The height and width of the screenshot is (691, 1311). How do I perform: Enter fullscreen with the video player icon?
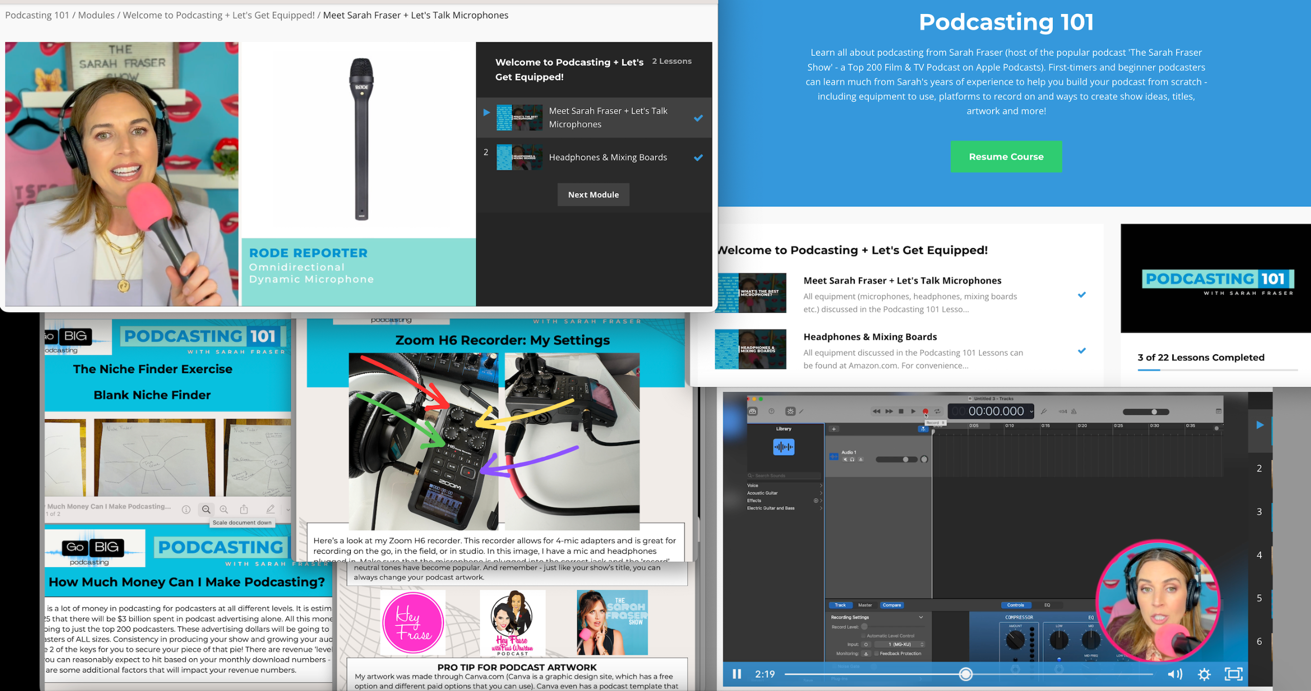click(x=1233, y=674)
